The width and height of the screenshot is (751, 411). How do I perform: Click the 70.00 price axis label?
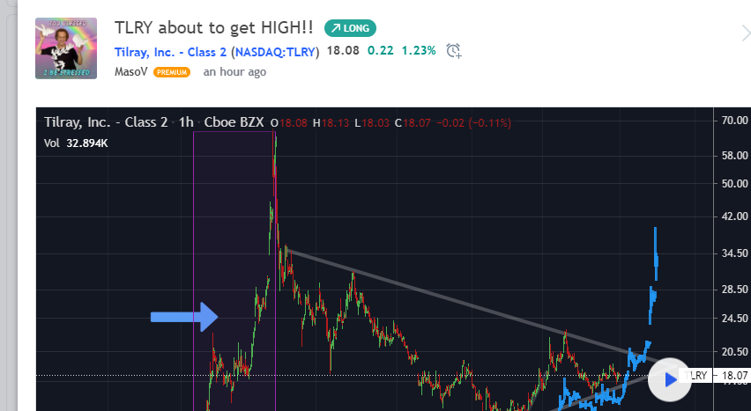click(x=734, y=120)
